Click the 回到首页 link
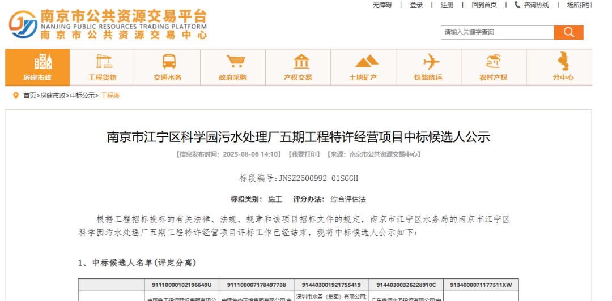 [484, 5]
